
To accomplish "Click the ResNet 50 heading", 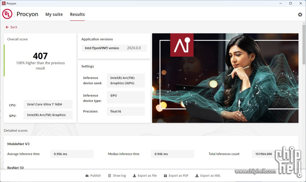I will pos(15,168).
